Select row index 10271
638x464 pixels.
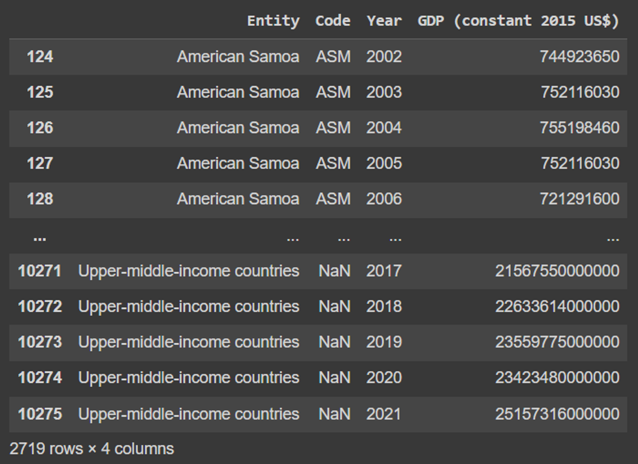coord(40,271)
